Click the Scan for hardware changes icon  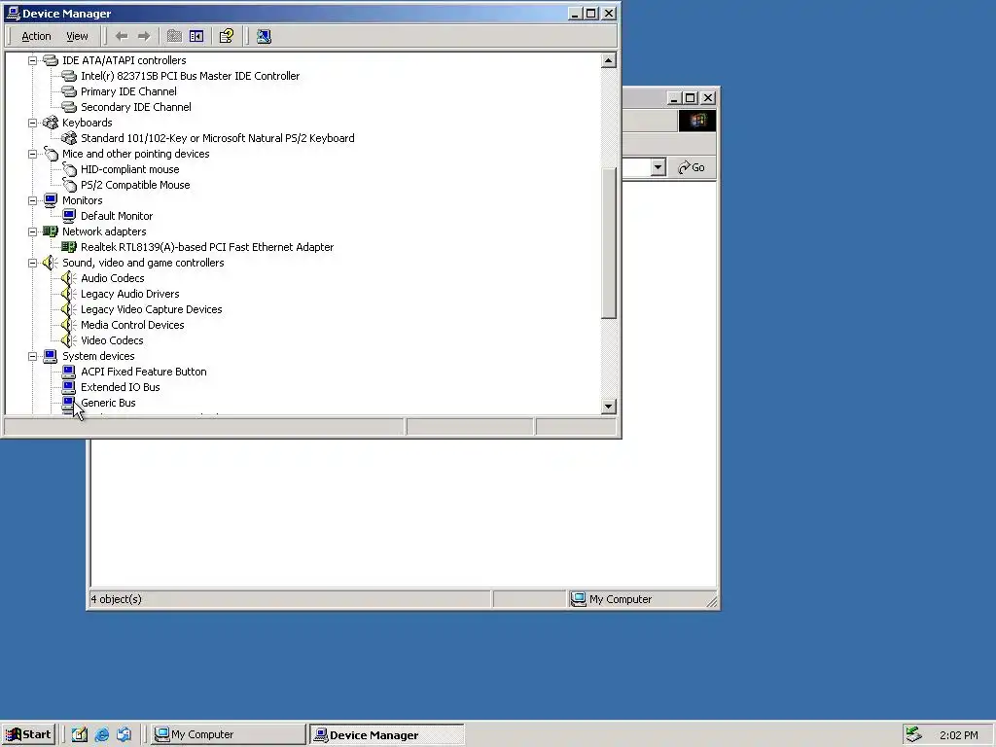pos(264,36)
